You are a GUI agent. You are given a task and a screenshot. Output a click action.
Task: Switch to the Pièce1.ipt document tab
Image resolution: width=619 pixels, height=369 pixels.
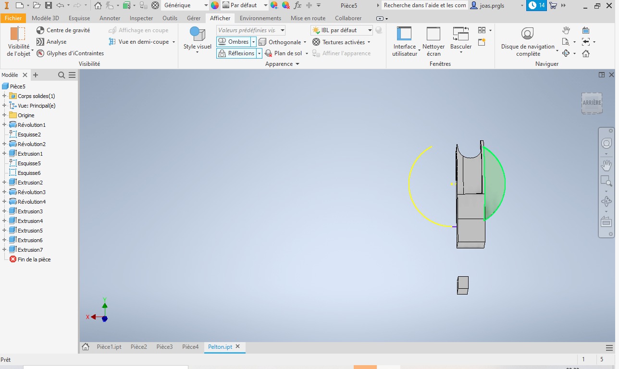click(109, 347)
